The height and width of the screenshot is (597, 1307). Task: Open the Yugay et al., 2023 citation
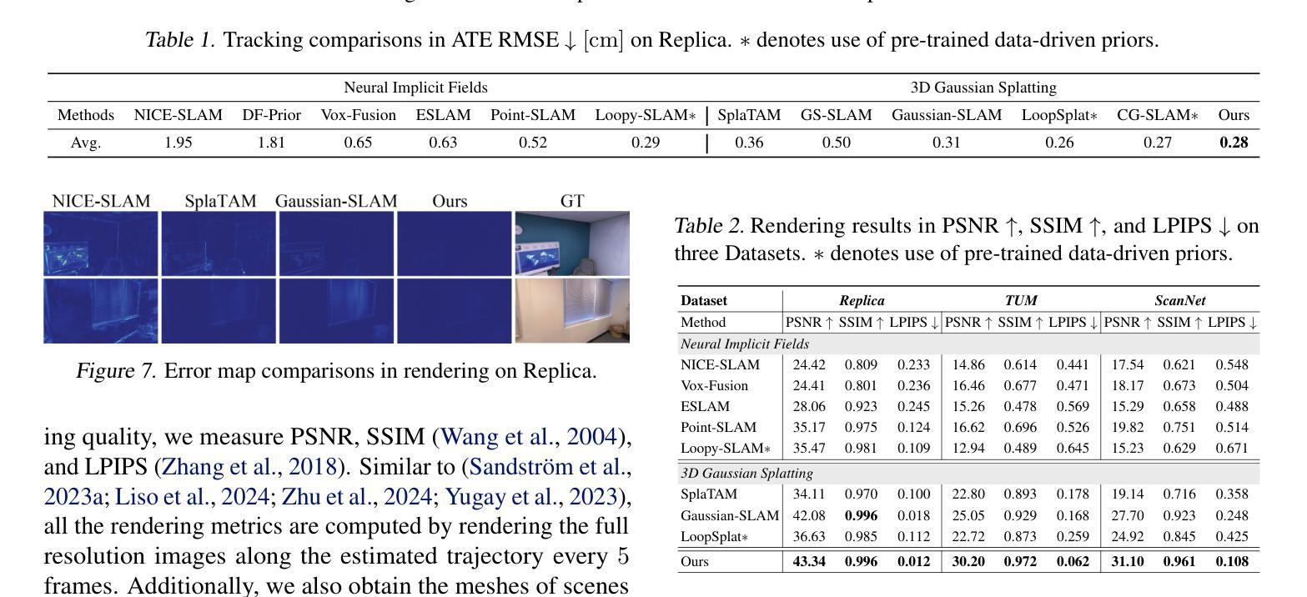tap(535, 497)
